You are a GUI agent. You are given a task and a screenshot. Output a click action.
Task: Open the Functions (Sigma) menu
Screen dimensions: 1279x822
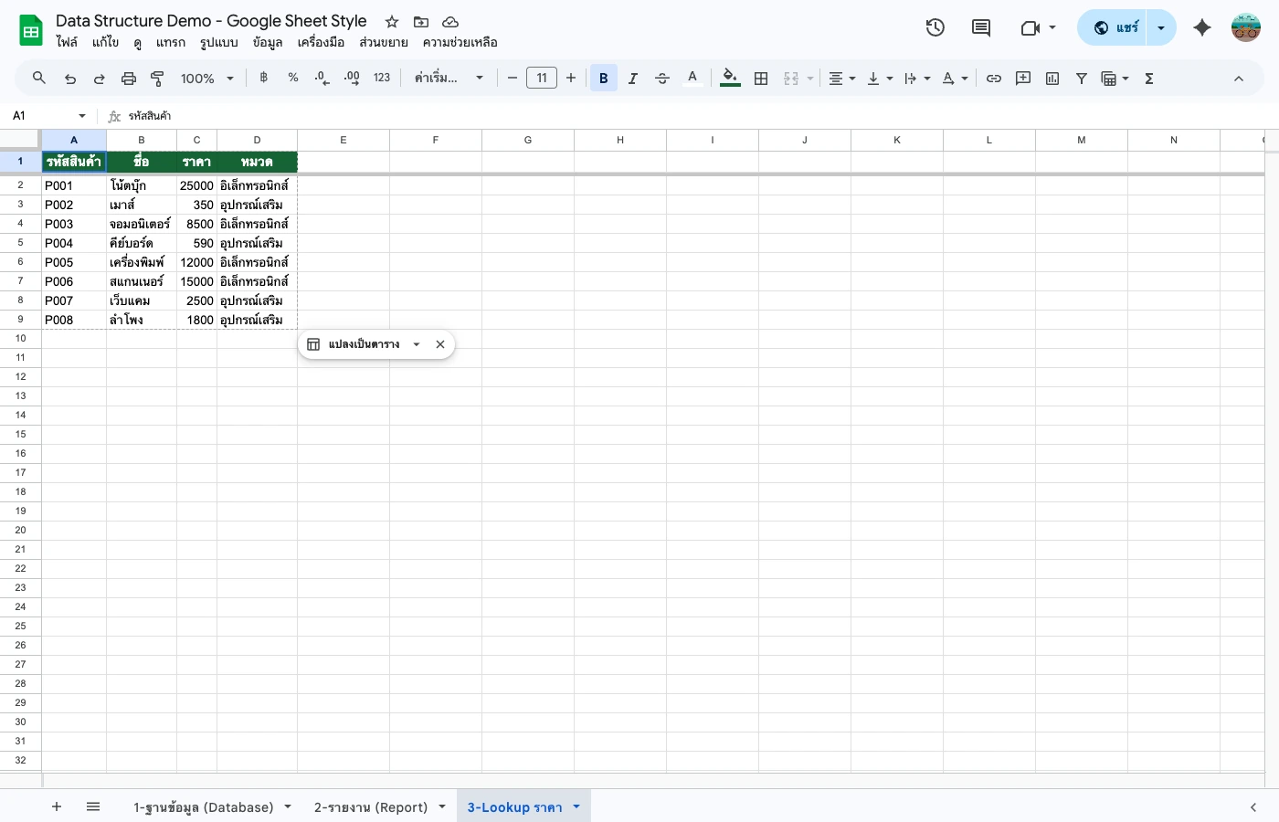[1148, 78]
